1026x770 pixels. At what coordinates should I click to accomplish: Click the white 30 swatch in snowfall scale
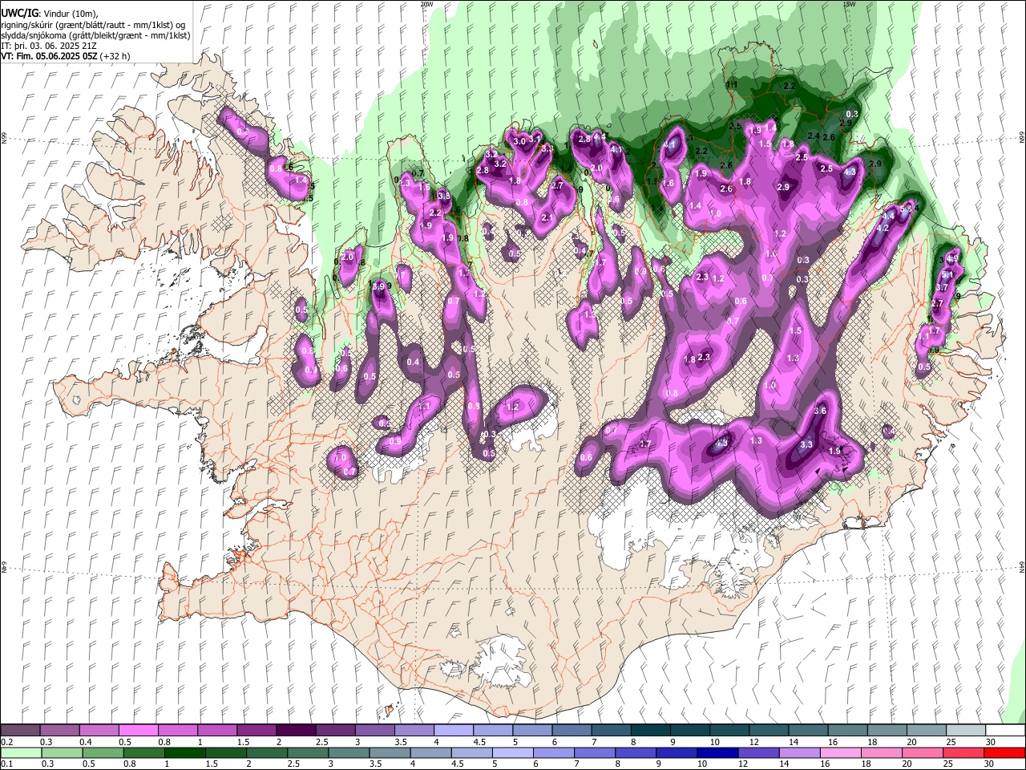(1005, 730)
